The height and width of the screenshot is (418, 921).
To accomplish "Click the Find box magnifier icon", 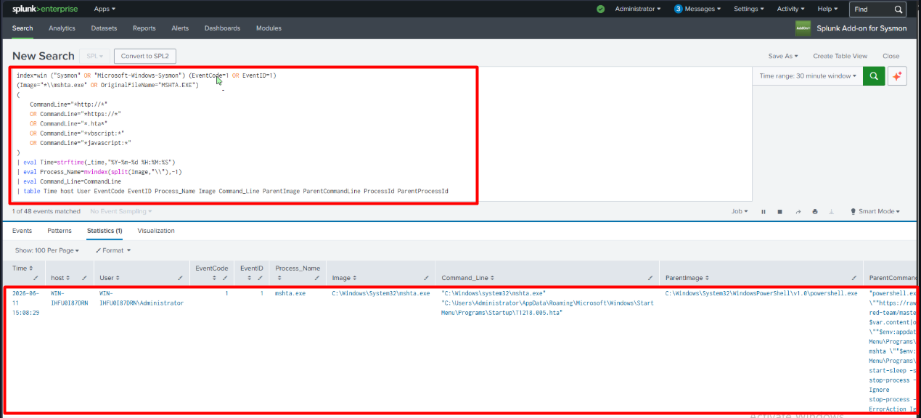I will click(x=899, y=9).
